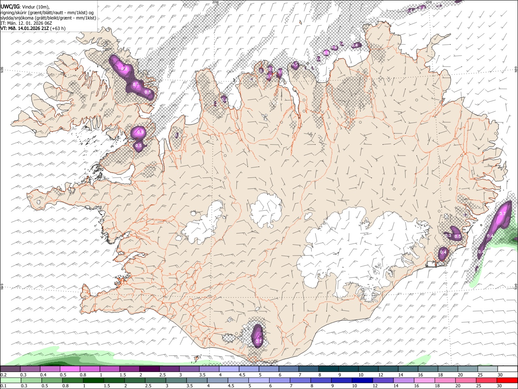
Task: Select the dark teal 8–9 swatch, upper legend
Action: [x=329, y=369]
